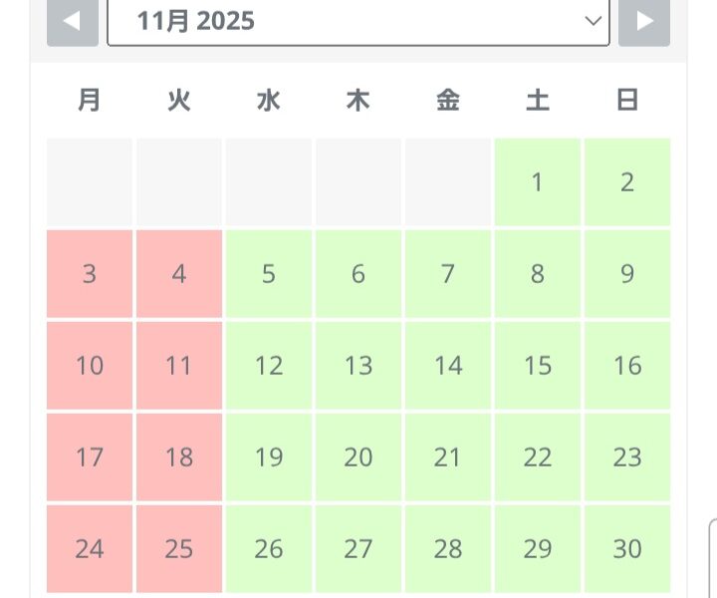Click the unavailable red date 3

pos(90,274)
